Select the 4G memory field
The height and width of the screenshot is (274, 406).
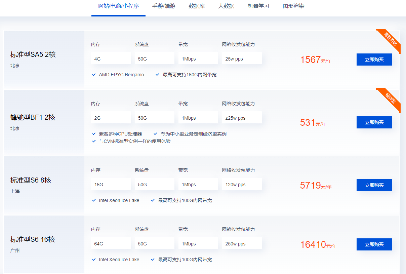pyautogui.click(x=111, y=58)
